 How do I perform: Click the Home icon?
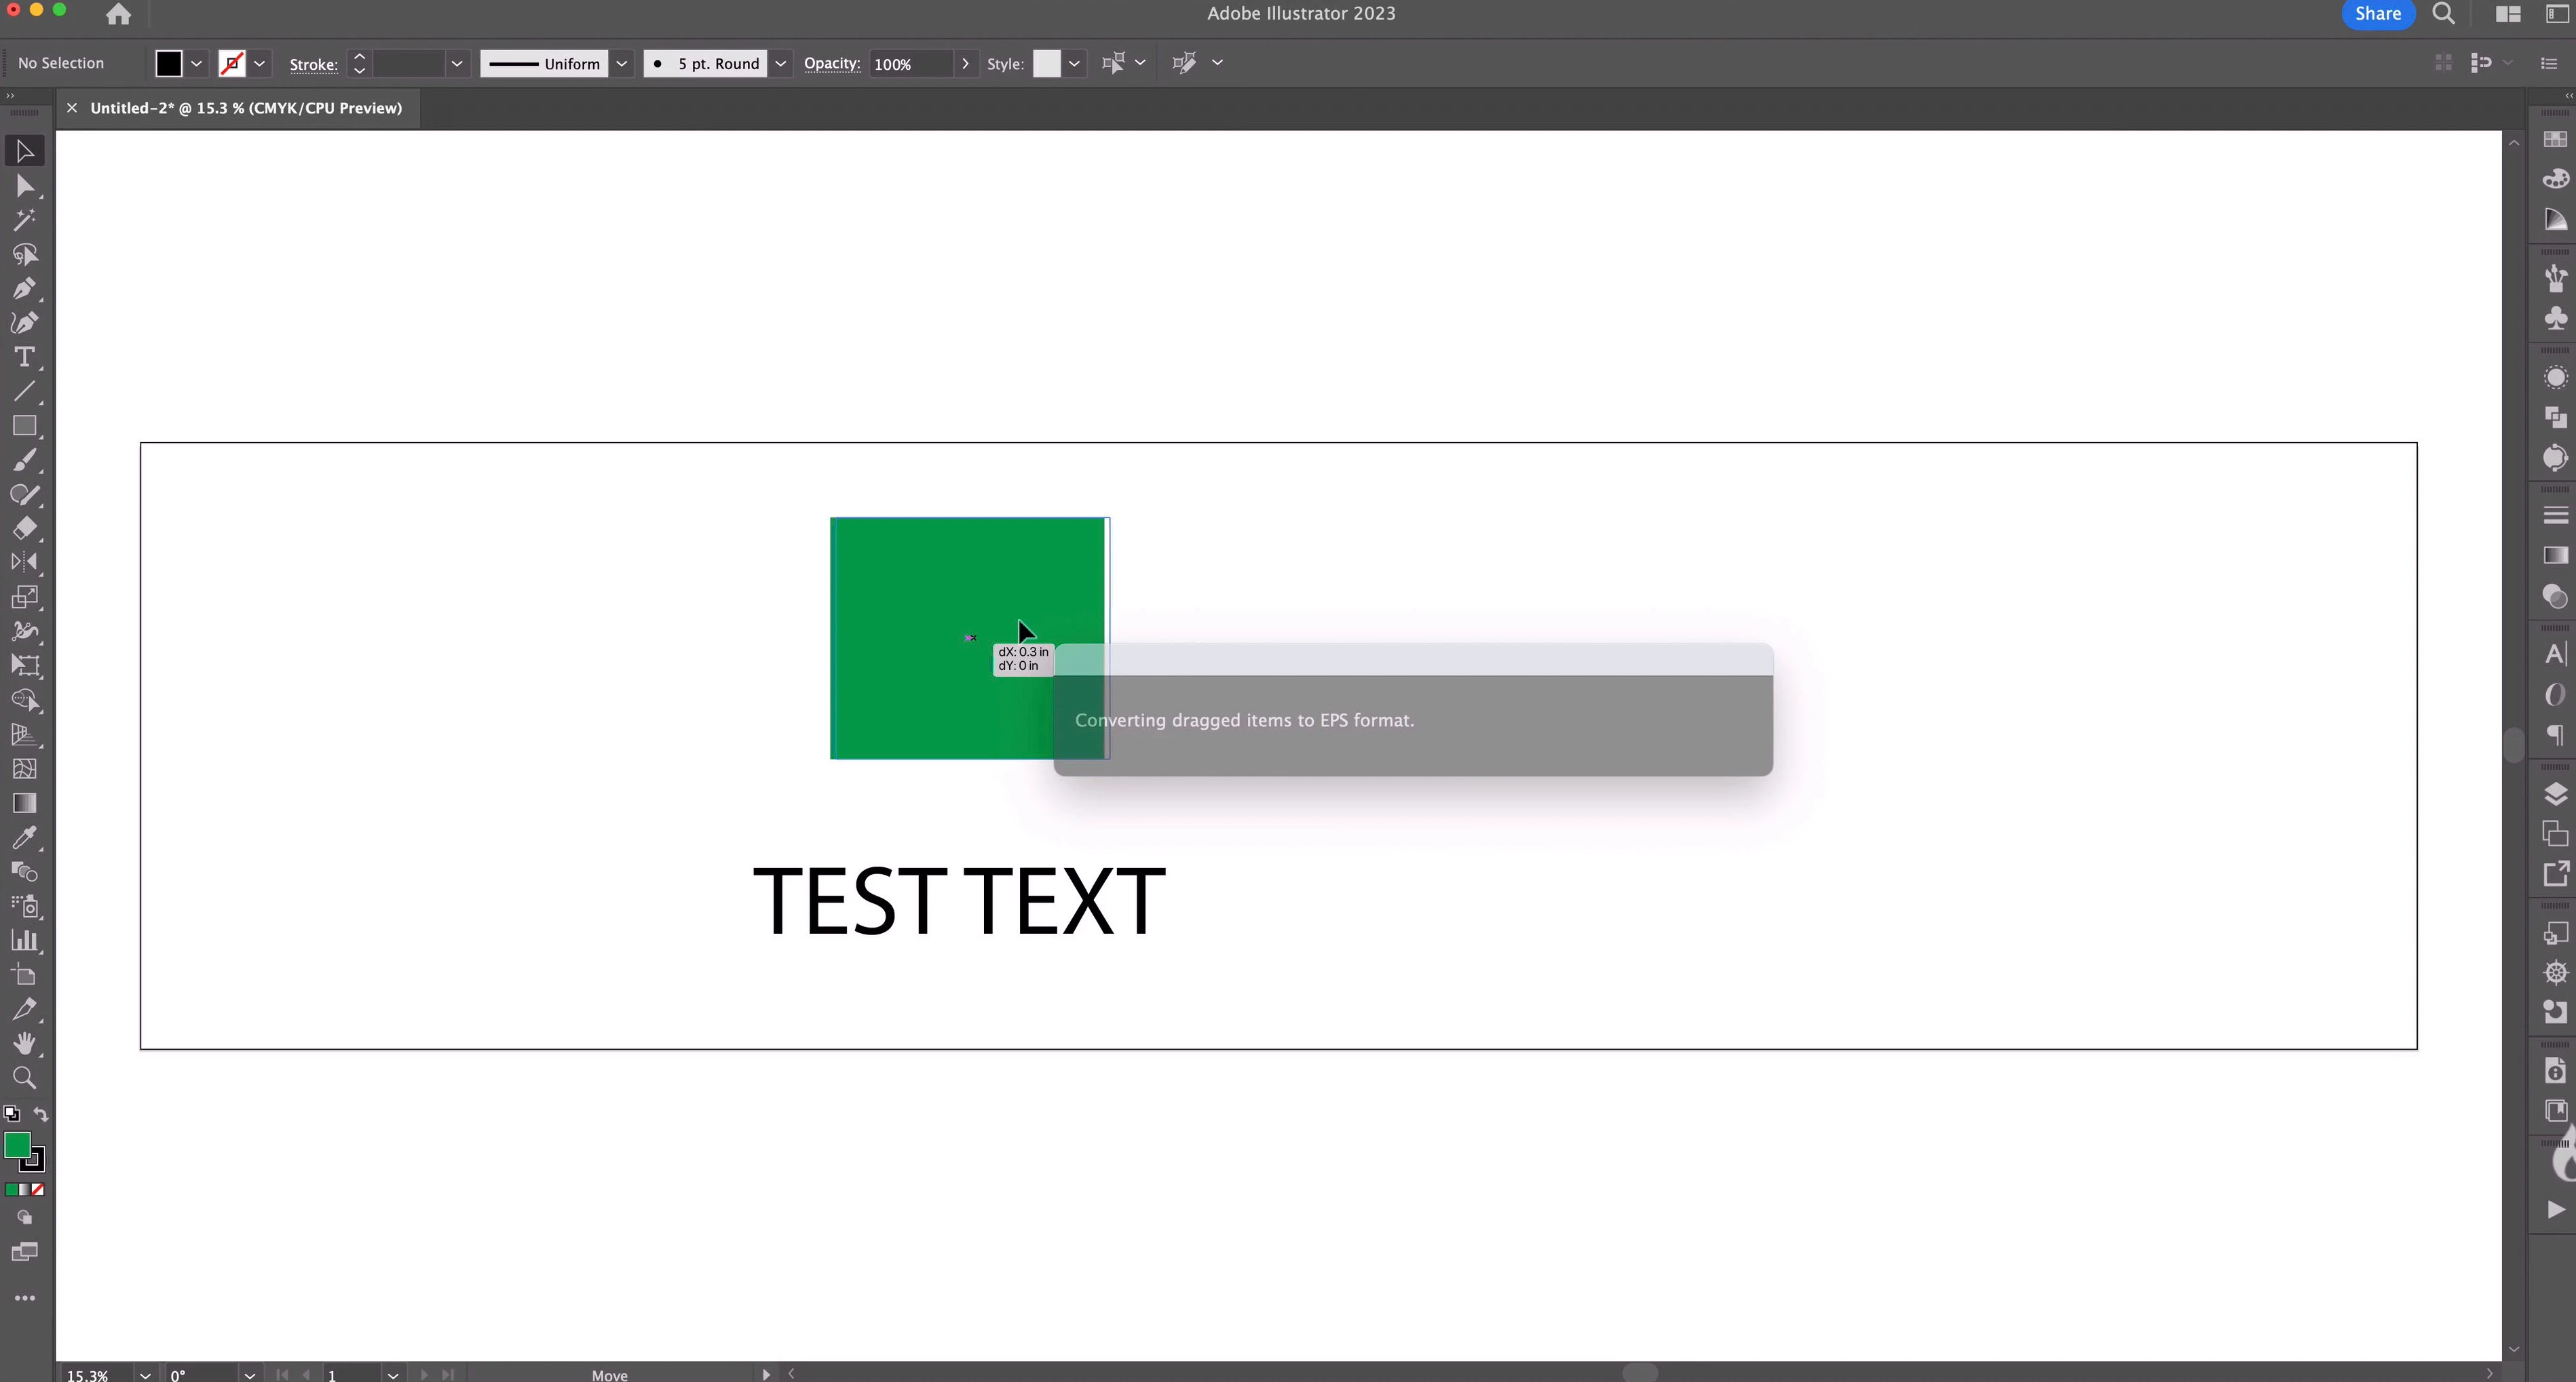click(x=118, y=14)
